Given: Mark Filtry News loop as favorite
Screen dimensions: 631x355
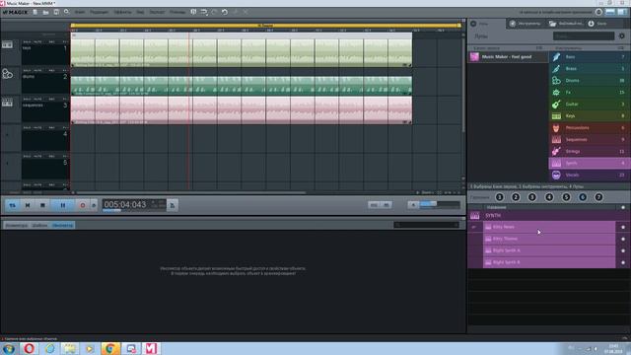Looking at the screenshot, I should point(623,228).
